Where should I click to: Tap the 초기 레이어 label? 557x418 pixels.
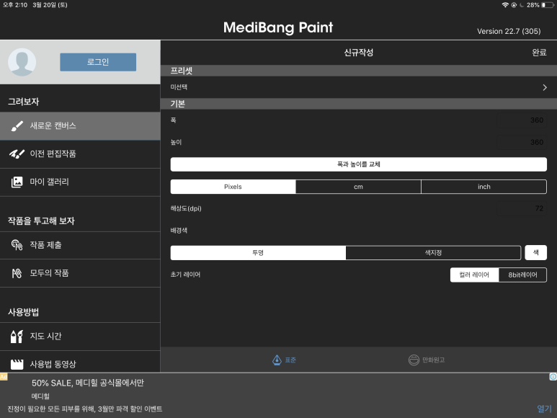(185, 275)
